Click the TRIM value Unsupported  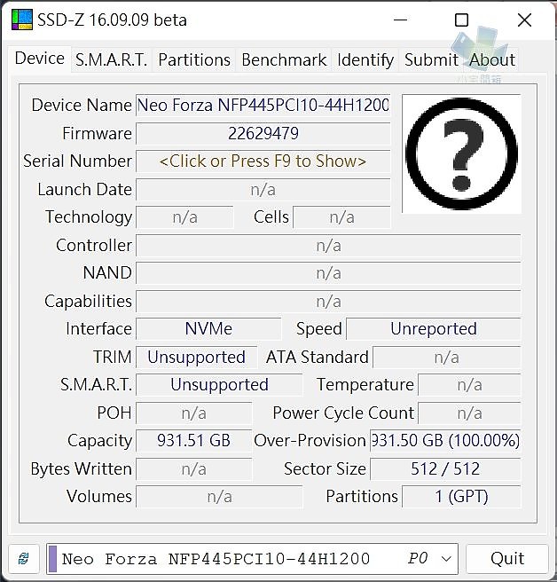[196, 357]
